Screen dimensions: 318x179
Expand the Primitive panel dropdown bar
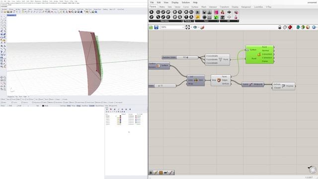click(189, 21)
